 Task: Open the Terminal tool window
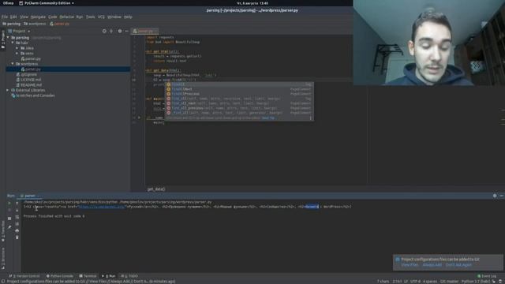tap(88, 276)
